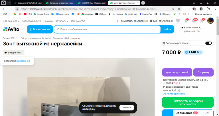Open the new tab plus button
This screenshot has height=116, width=219.
(x=143, y=3)
